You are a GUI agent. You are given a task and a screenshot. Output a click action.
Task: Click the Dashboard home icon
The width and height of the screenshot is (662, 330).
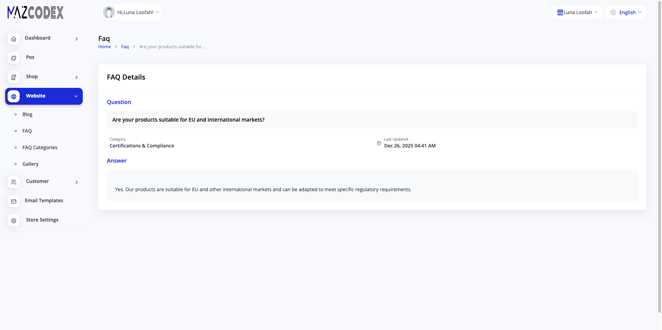point(13,39)
